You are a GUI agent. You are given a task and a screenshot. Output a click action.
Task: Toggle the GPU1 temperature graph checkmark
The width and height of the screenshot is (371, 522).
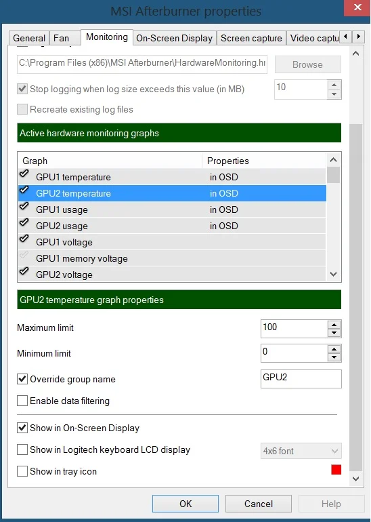(24, 174)
